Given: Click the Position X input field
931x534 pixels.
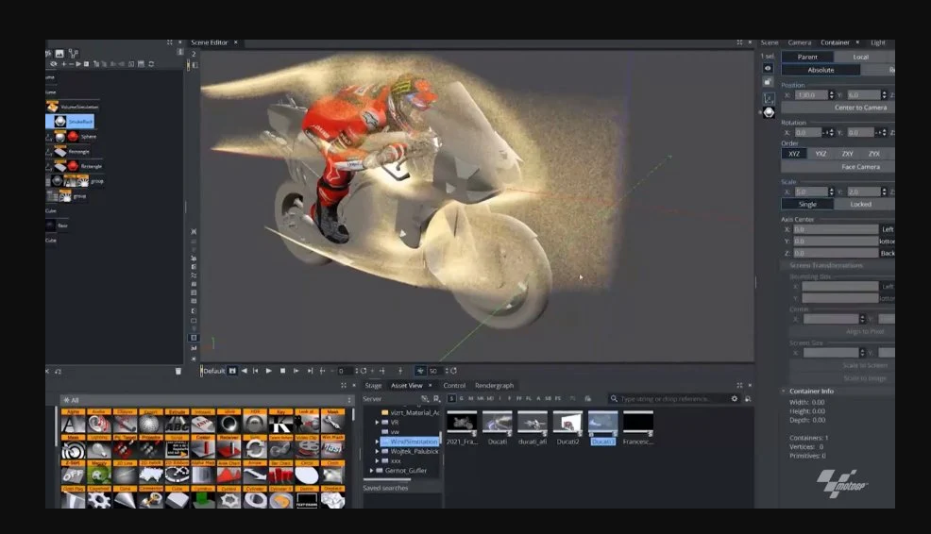Looking at the screenshot, I should (x=811, y=95).
